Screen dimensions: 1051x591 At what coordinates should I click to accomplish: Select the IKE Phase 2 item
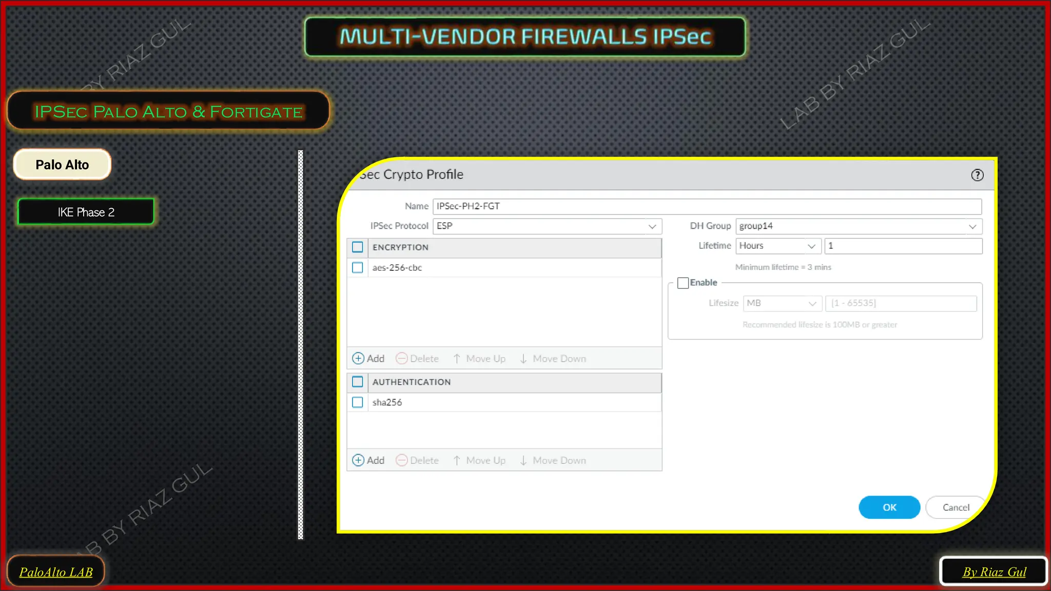(x=86, y=212)
